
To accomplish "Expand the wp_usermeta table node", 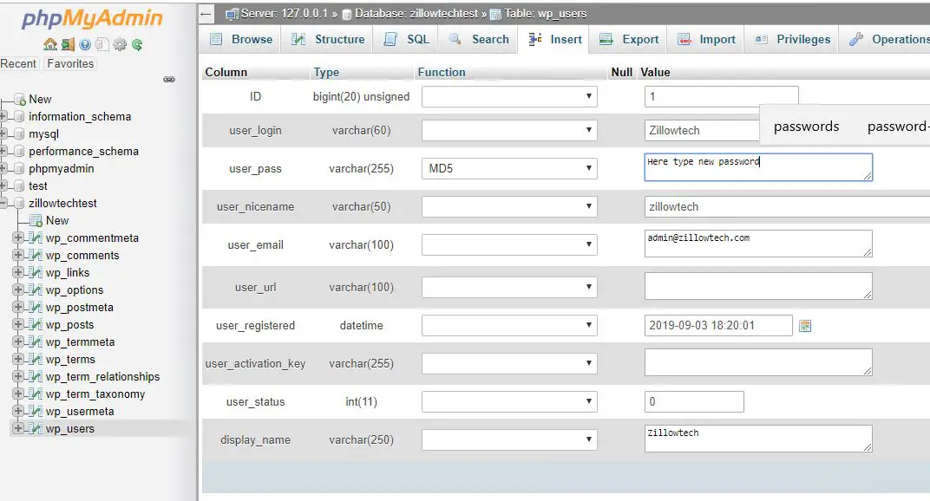I will coord(18,411).
